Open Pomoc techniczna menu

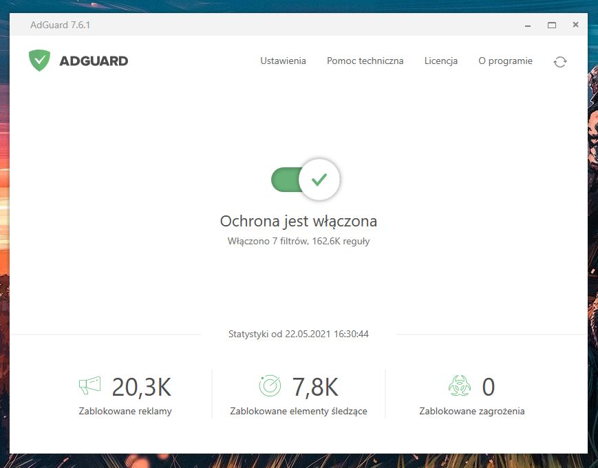(x=365, y=61)
